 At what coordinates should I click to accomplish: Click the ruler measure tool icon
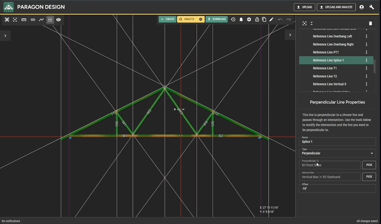[x=24, y=20]
